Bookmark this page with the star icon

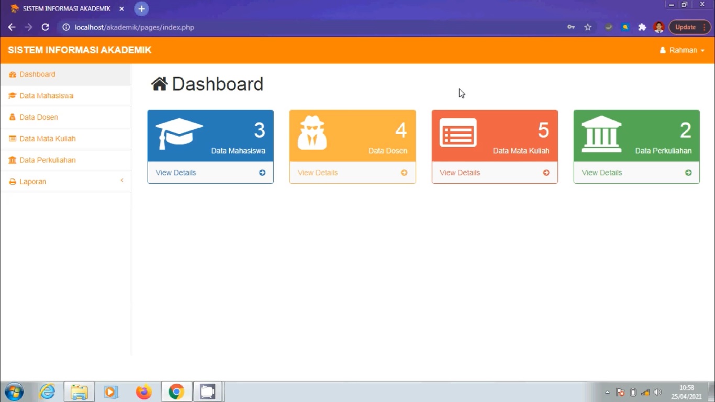(x=588, y=27)
